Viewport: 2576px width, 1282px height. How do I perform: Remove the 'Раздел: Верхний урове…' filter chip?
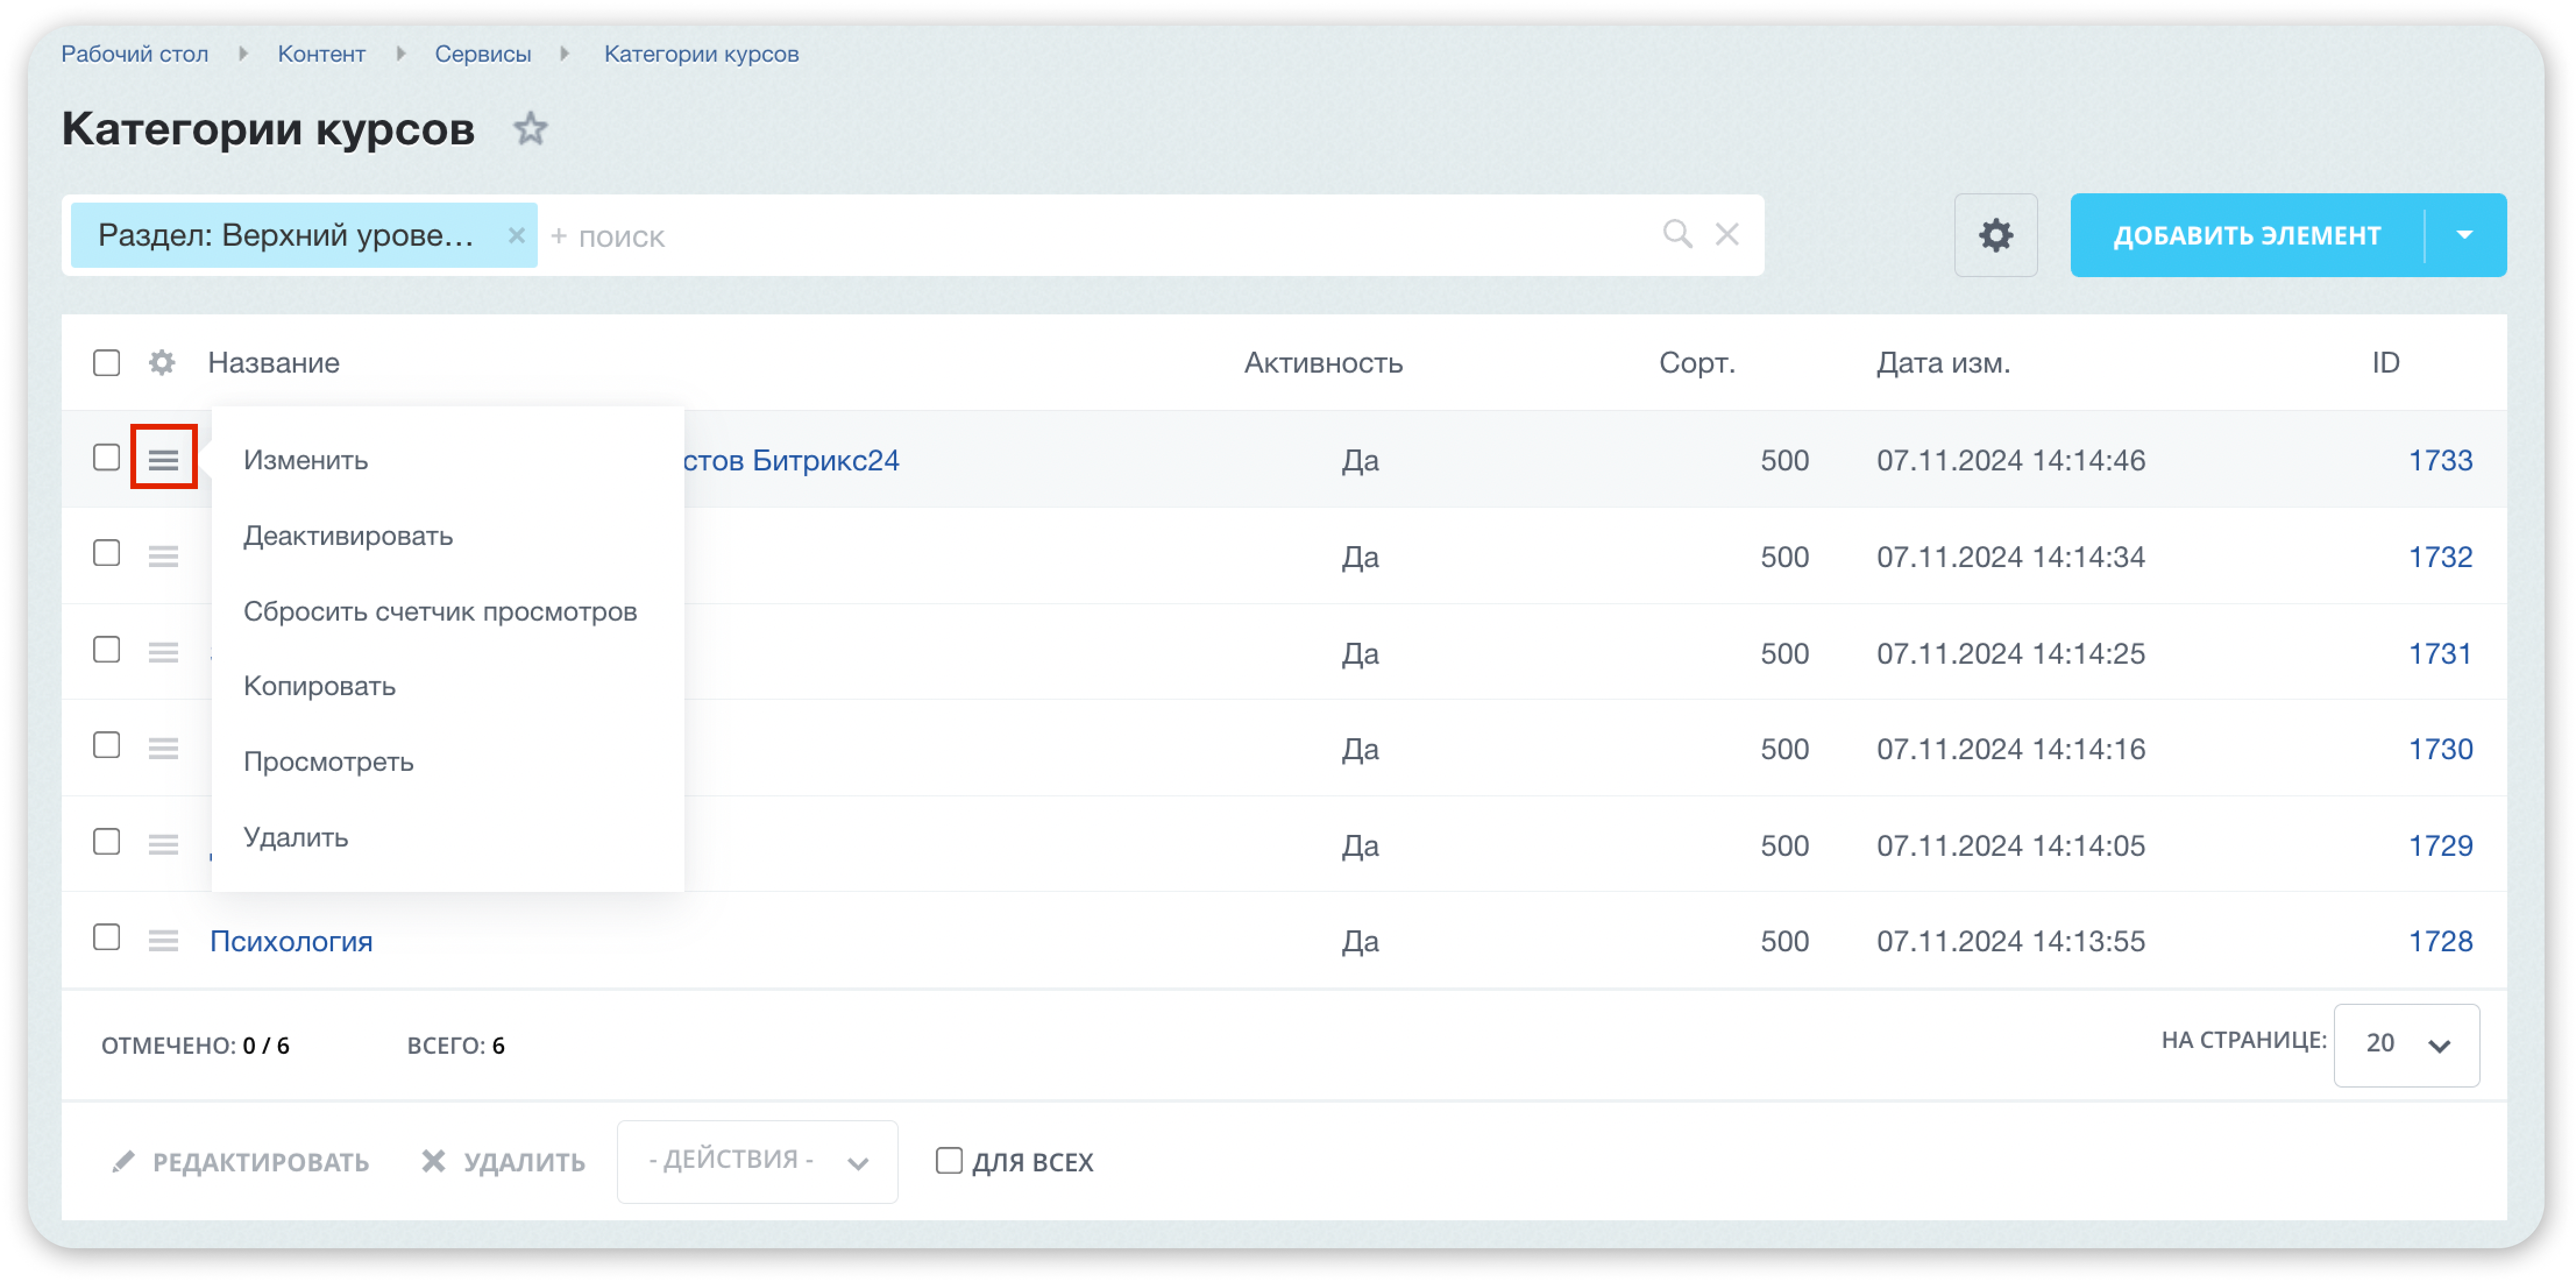(x=516, y=235)
